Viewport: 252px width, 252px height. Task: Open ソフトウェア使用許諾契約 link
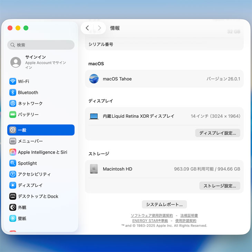pos(152,215)
